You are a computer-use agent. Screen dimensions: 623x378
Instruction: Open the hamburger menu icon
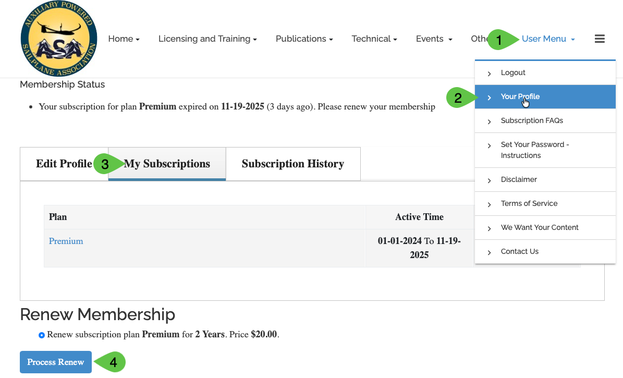(x=600, y=39)
